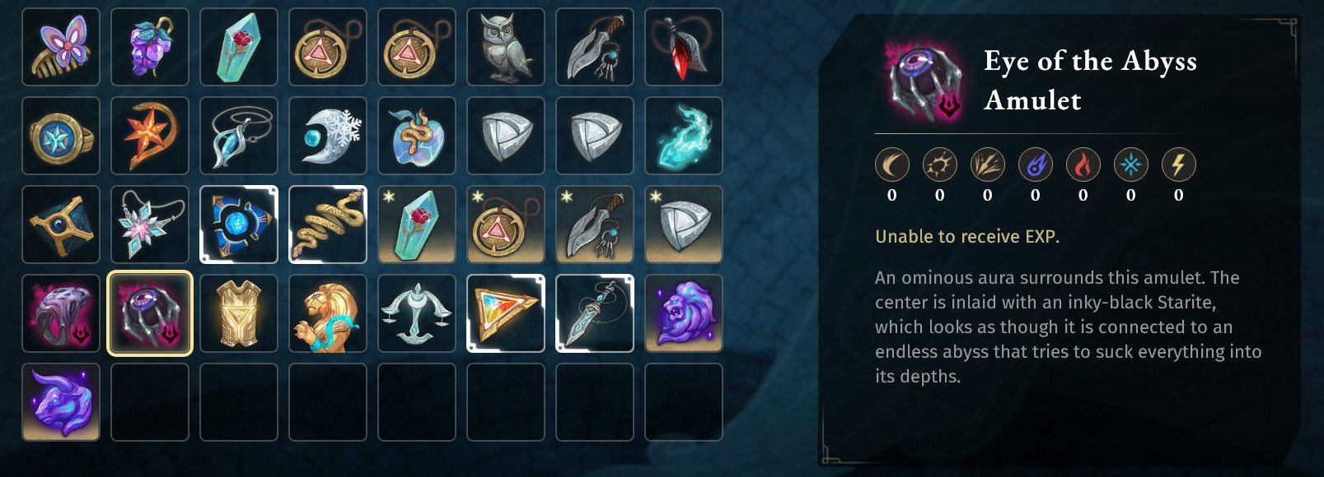Choose the balance scales item

(x=417, y=313)
